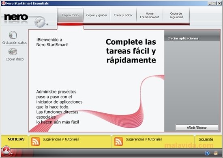Screen dimensions: 223x158
Task: Click the 'Complete las tareas fácil y rápidamente' heading
Action: click(131, 51)
